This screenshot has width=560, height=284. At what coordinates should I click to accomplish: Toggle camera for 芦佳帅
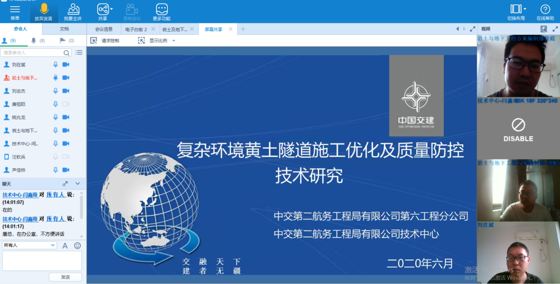[66, 170]
